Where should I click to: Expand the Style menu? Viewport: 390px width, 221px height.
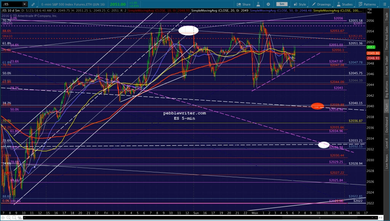(x=300, y=4)
